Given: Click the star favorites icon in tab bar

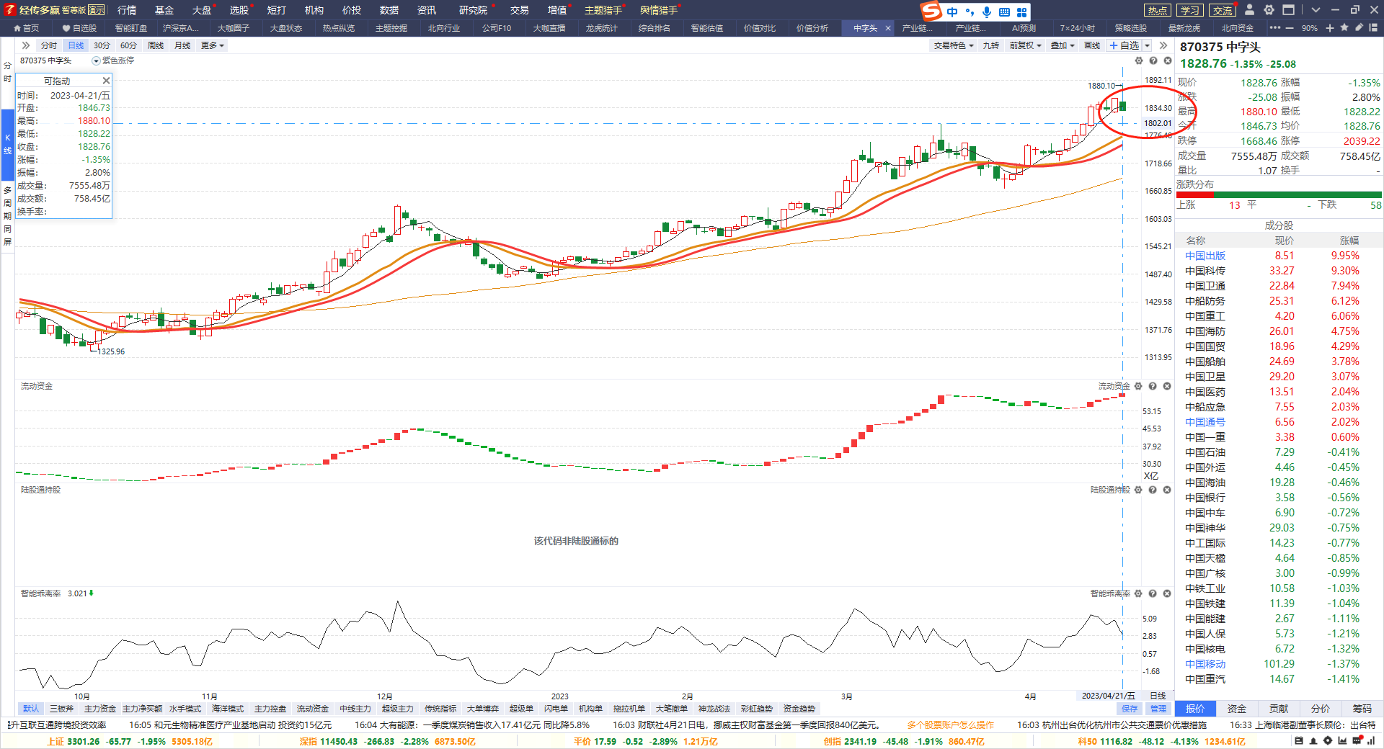Looking at the screenshot, I should click(1344, 28).
